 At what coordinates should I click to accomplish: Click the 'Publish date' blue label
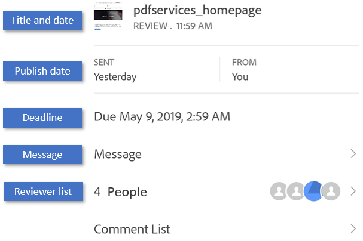[42, 71]
